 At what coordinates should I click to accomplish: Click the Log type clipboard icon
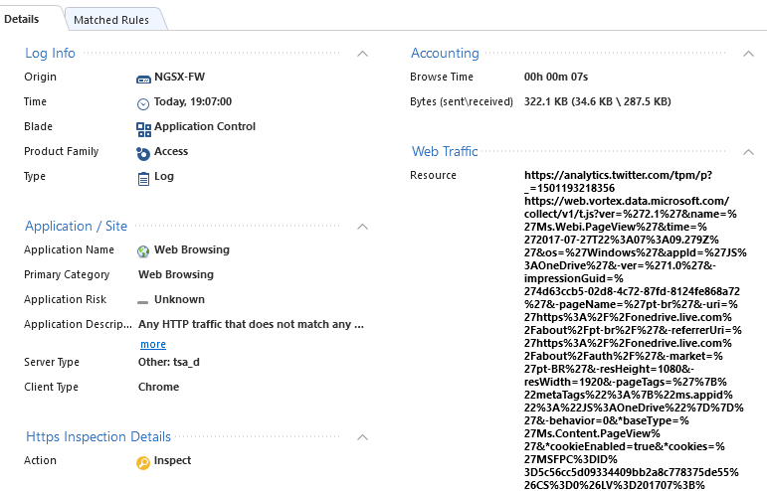click(x=143, y=179)
